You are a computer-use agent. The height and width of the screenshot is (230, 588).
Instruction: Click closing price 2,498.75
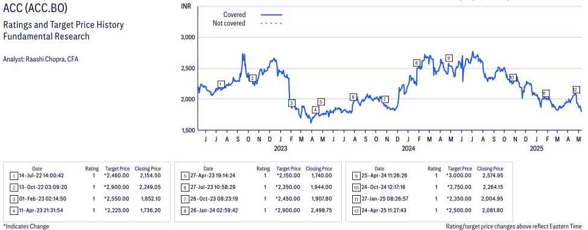point(321,210)
